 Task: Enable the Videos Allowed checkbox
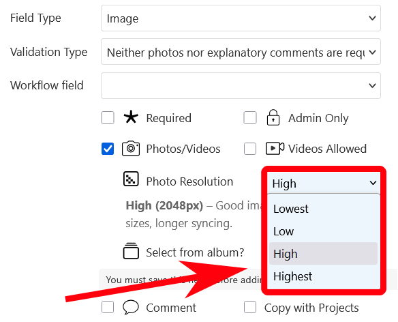[250, 149]
